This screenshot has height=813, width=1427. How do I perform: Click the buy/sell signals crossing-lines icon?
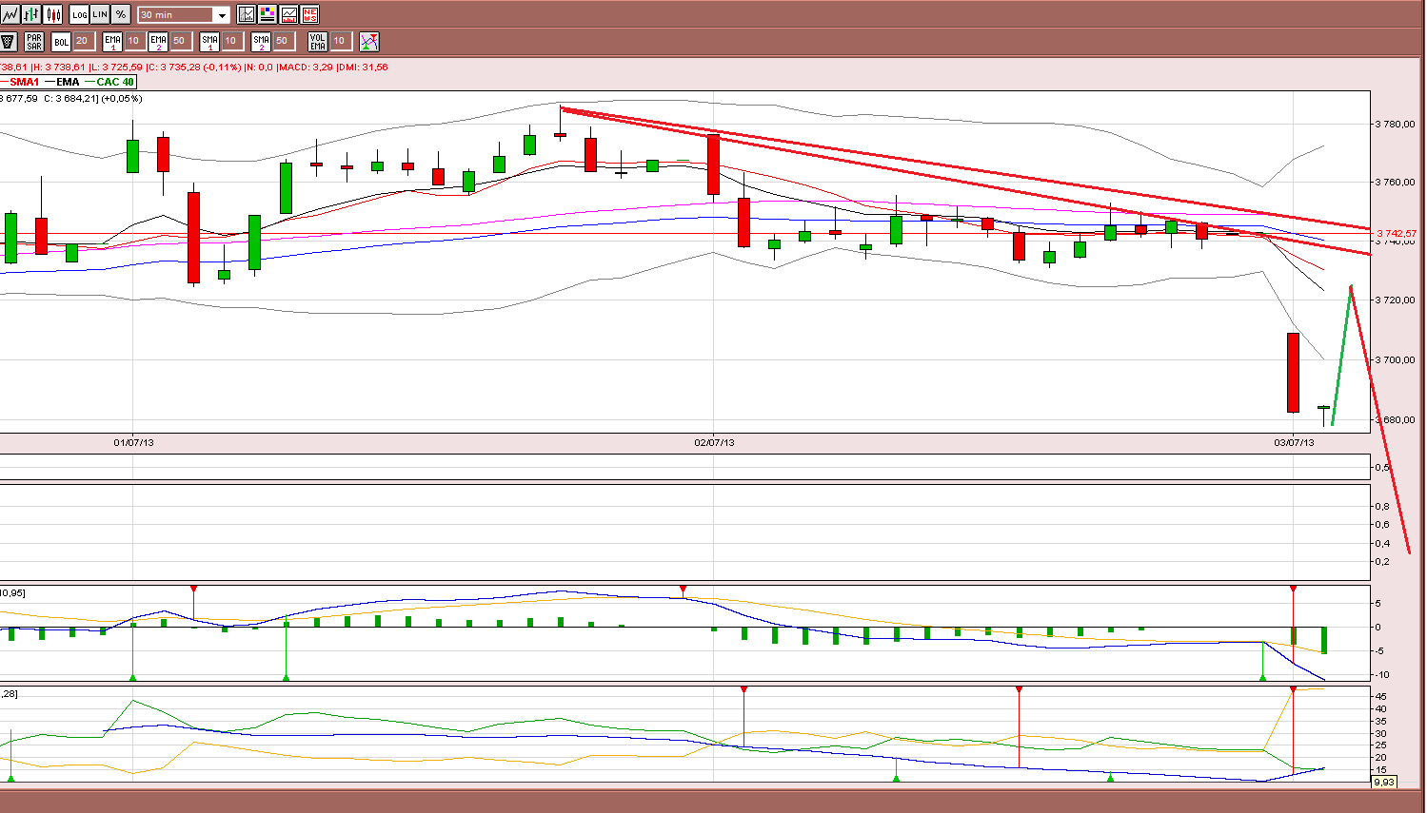(x=369, y=42)
